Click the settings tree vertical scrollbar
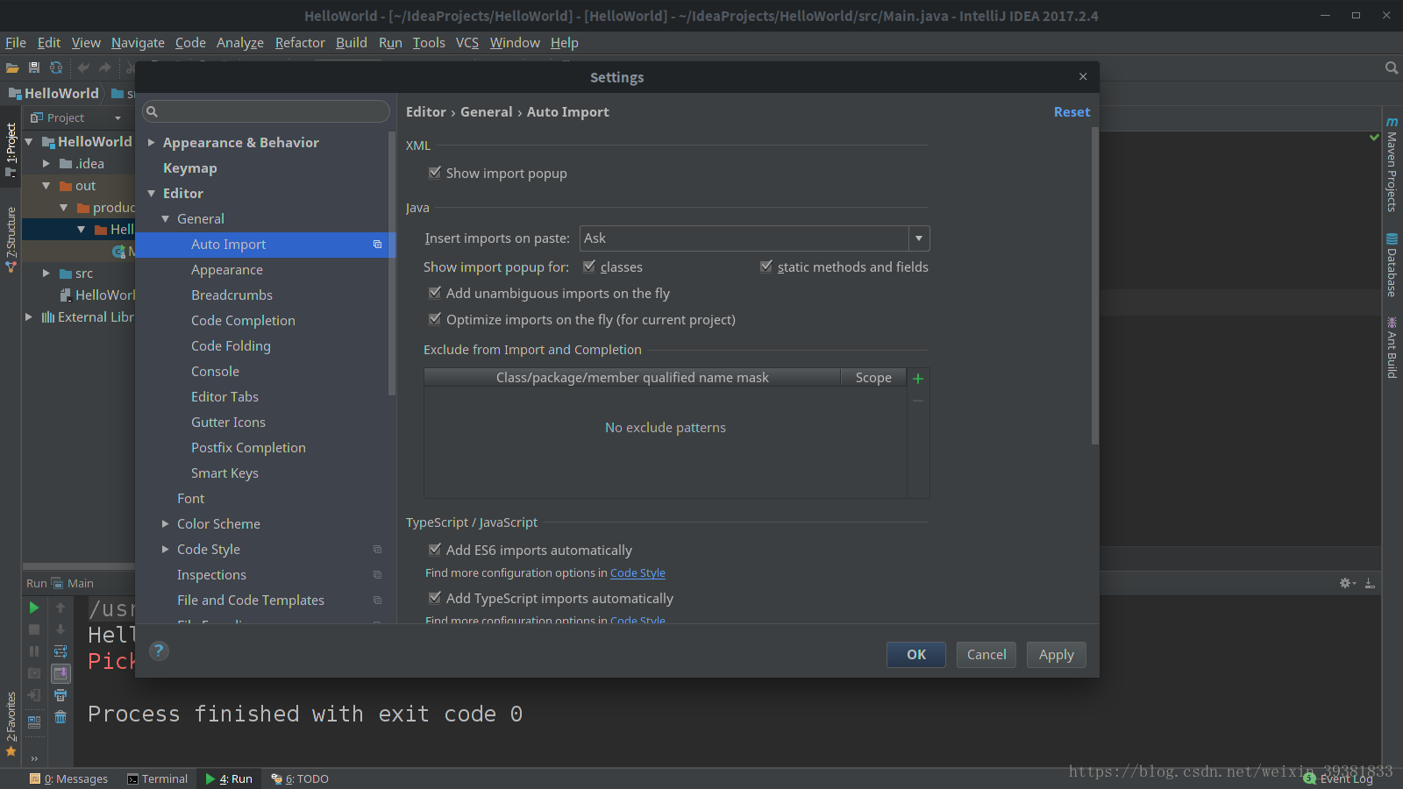Image resolution: width=1403 pixels, height=789 pixels. point(392,263)
